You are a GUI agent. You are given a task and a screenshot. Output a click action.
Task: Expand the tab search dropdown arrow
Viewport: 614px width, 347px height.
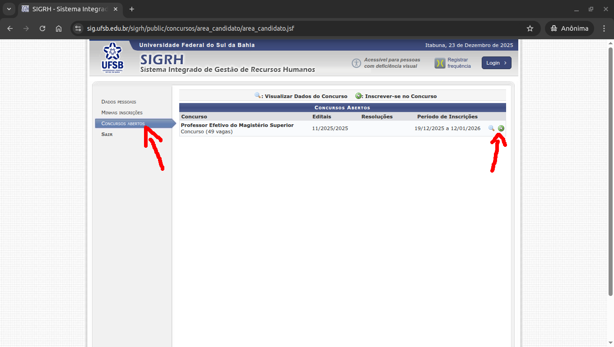coord(9,9)
